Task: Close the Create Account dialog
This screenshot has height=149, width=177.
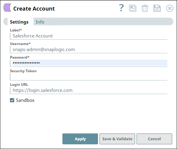Action: tap(170, 8)
